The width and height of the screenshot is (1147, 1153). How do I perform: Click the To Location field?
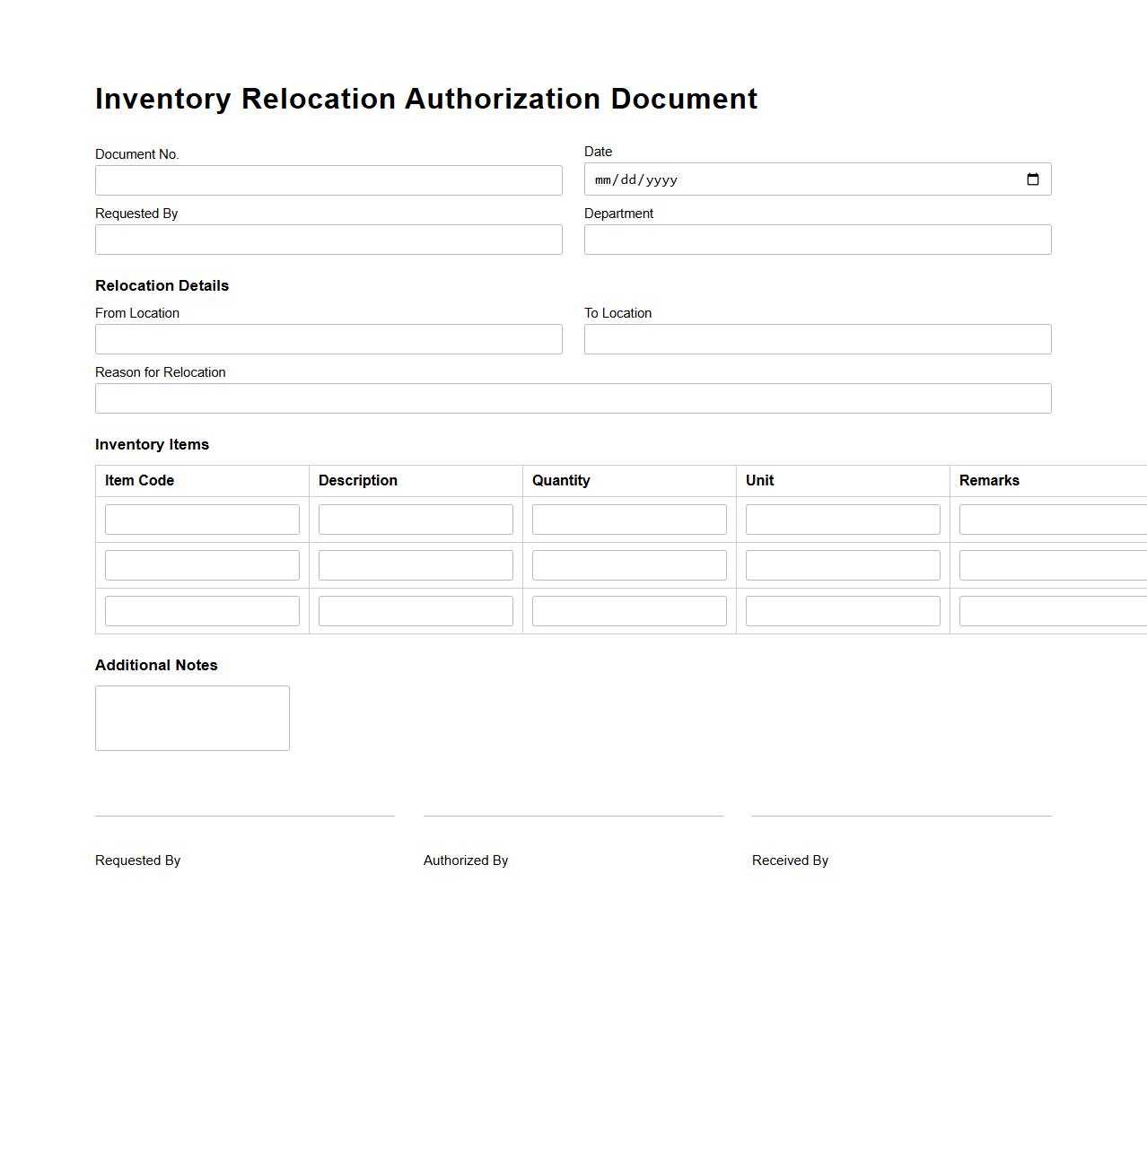[x=817, y=338]
